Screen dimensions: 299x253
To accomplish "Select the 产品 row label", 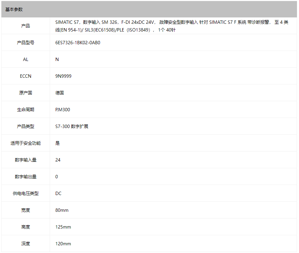I will point(26,26).
